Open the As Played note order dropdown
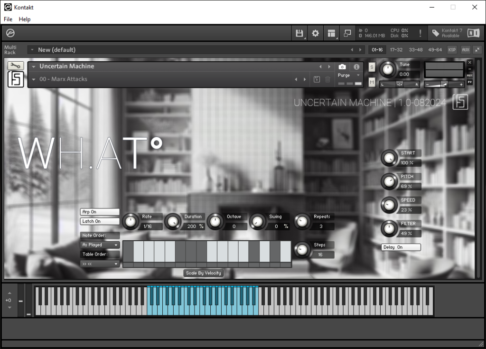The height and width of the screenshot is (349, 486). pos(100,245)
